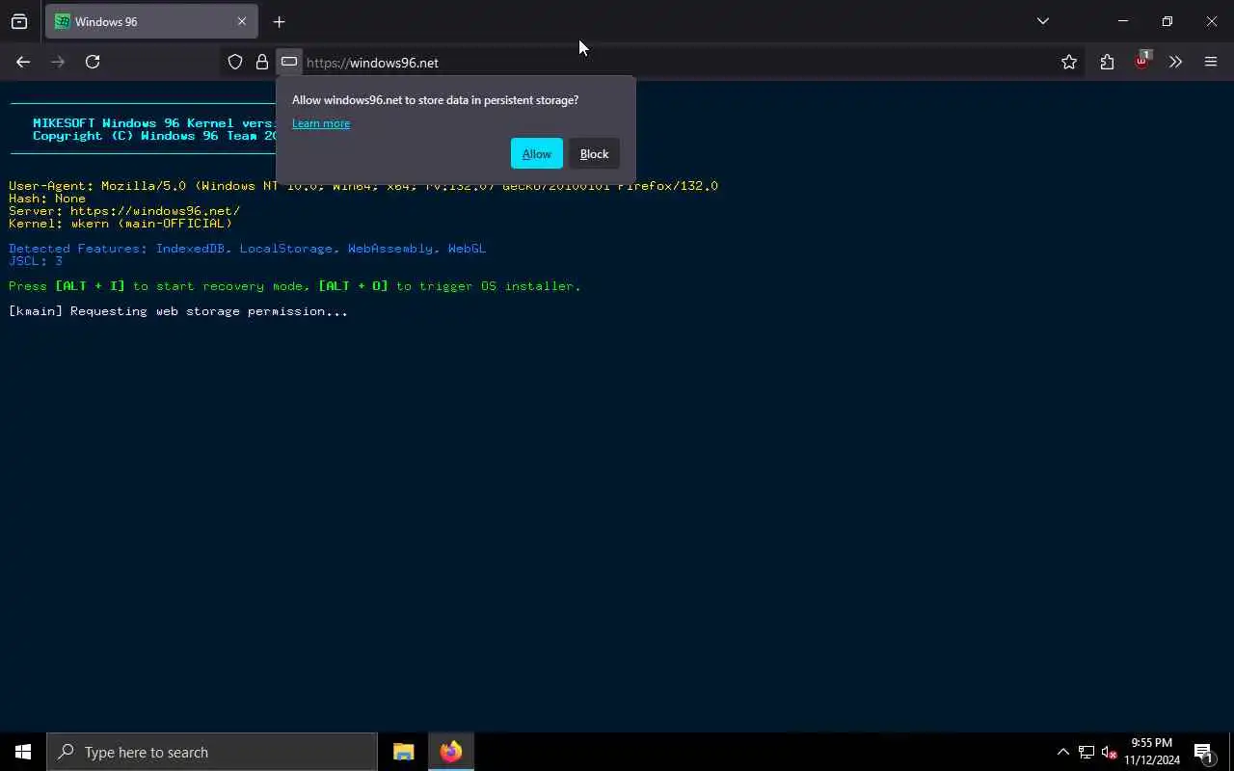Open a new tab
The width and height of the screenshot is (1234, 771).
[279, 21]
